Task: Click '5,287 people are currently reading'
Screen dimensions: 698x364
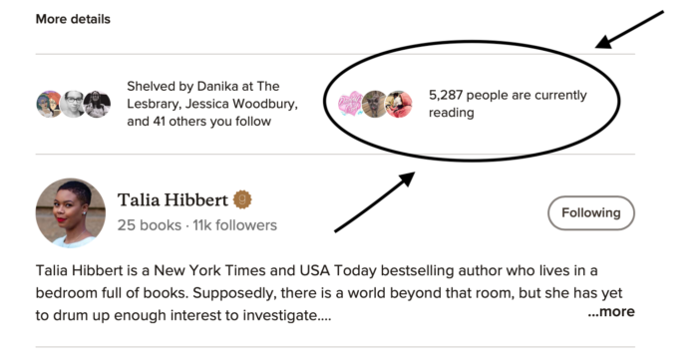Action: (508, 104)
